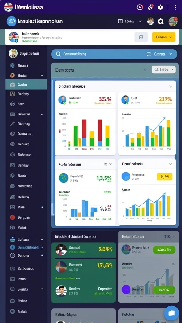Image resolution: width=182 pixels, height=323 pixels.
Task: Expand the Nadar sidebar item chevron
Action: [x=42, y=76]
